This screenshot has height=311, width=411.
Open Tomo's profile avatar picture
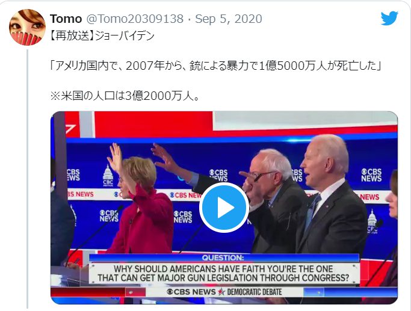click(27, 27)
